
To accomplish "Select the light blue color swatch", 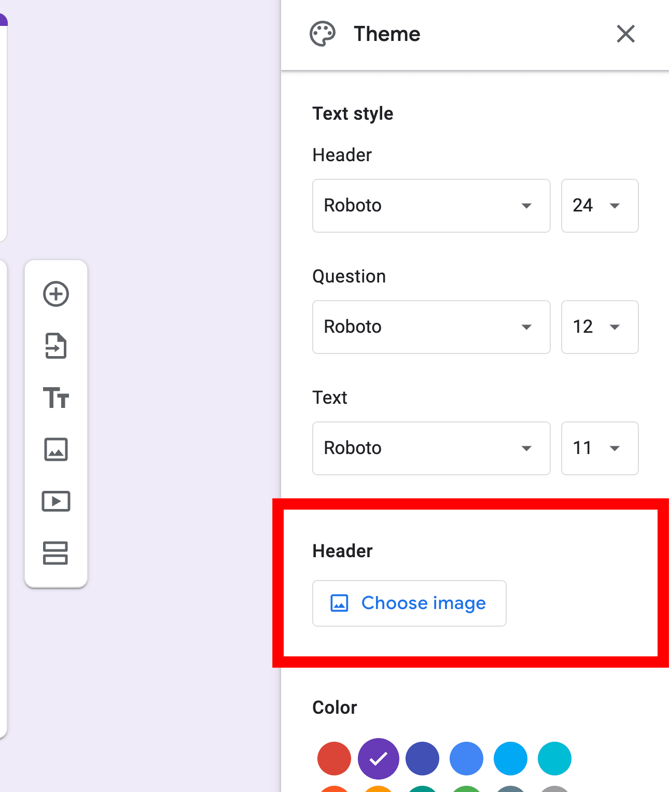I will click(x=510, y=758).
